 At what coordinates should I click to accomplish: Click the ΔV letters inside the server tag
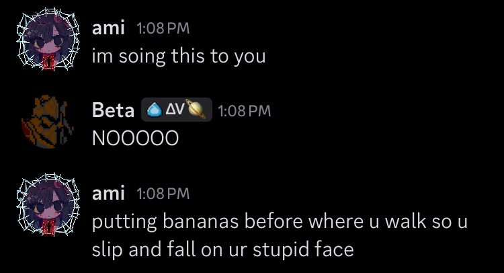pos(175,110)
